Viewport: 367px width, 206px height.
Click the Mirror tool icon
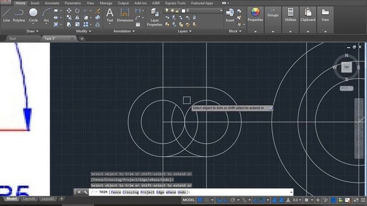pyautogui.click(x=77, y=18)
